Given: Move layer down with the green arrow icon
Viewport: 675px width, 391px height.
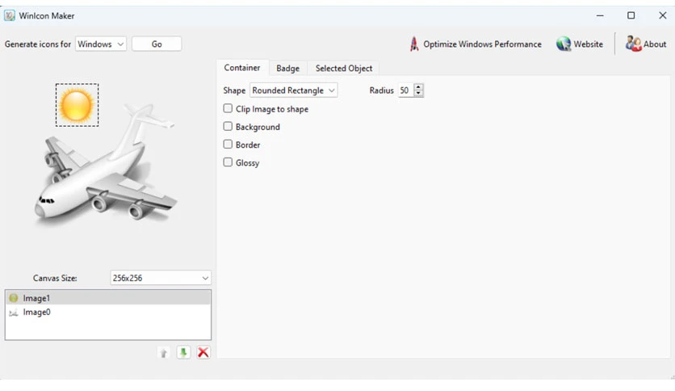Looking at the screenshot, I should [x=183, y=353].
